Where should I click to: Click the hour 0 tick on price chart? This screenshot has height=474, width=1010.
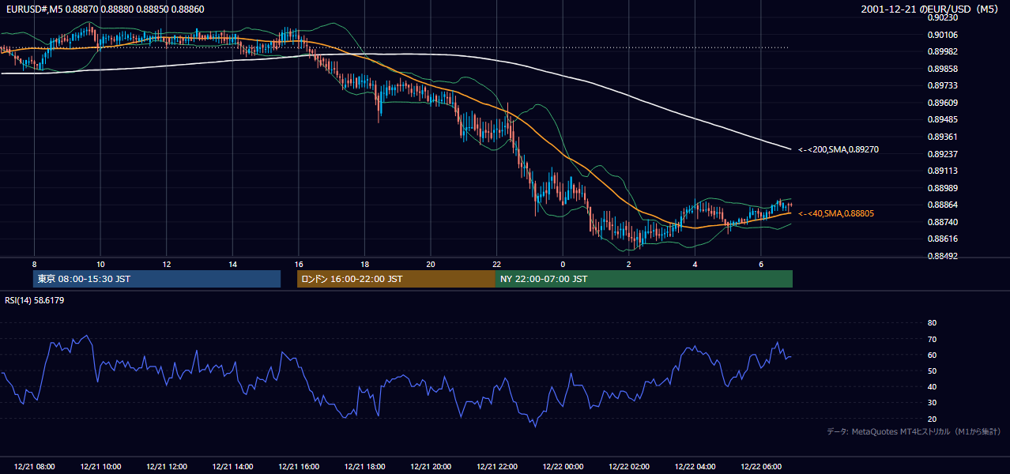click(x=563, y=264)
